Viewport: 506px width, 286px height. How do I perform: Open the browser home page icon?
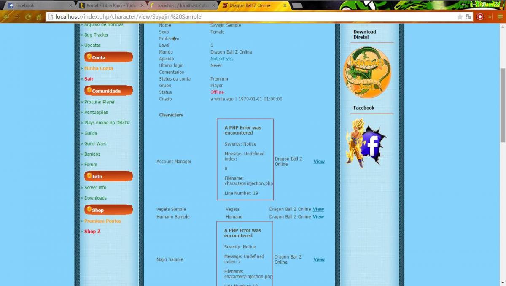click(39, 17)
